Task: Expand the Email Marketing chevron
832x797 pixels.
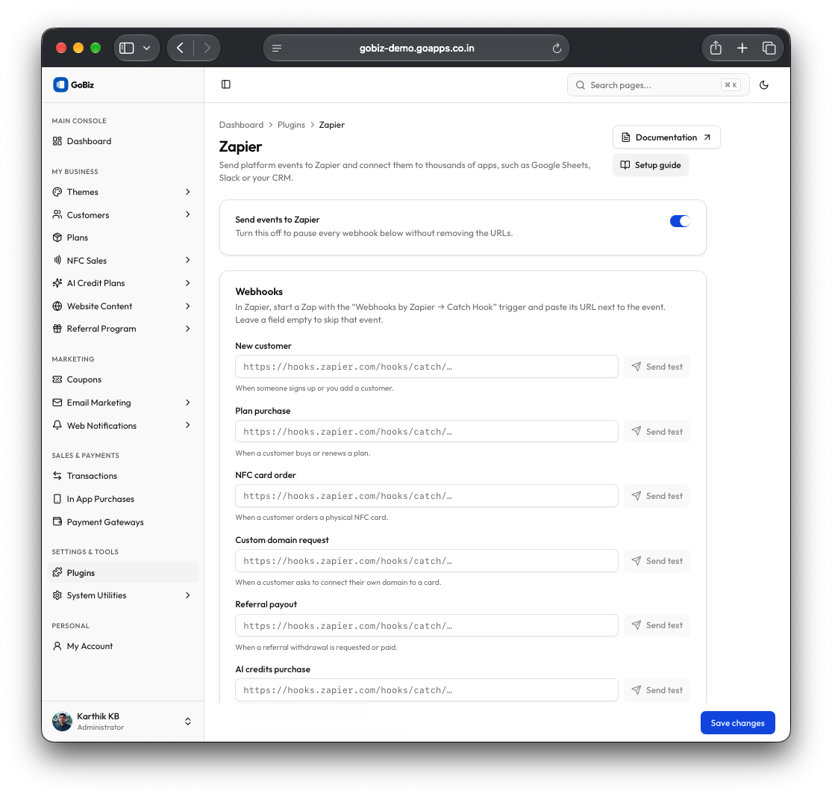Action: [x=188, y=403]
